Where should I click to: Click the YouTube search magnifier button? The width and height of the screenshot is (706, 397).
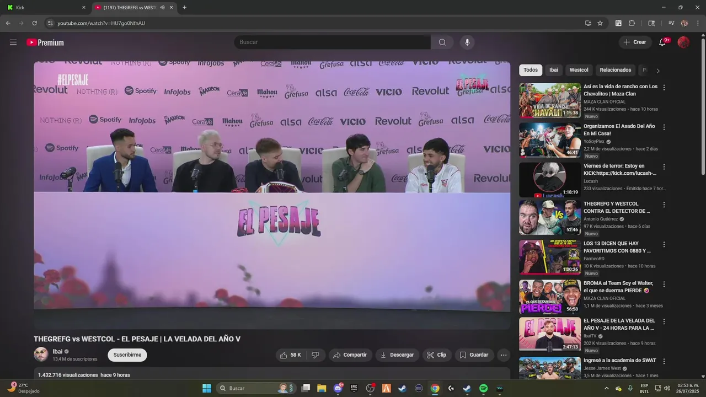point(442,42)
